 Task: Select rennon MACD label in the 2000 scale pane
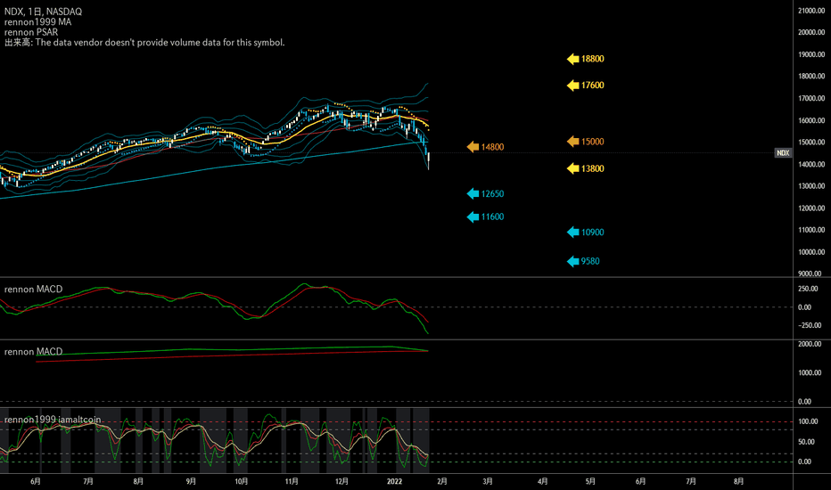pyautogui.click(x=33, y=352)
